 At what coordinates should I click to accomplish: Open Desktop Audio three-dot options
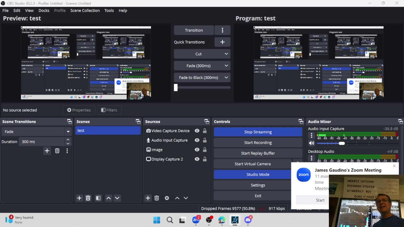(x=312, y=158)
